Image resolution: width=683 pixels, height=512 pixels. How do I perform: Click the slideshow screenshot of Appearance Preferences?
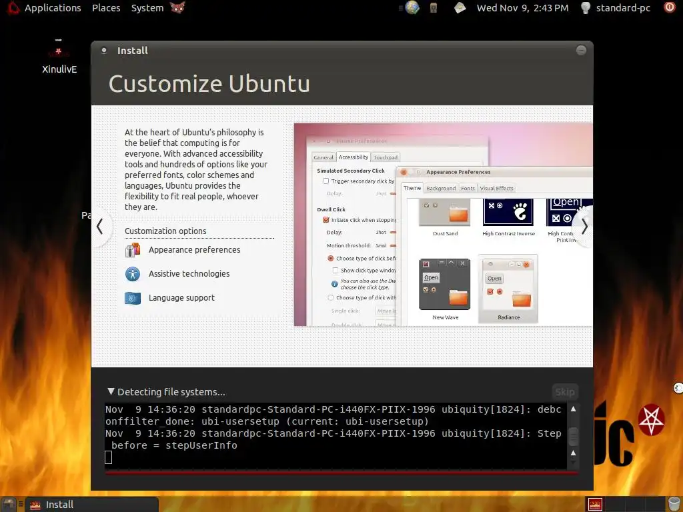pyautogui.click(x=444, y=225)
